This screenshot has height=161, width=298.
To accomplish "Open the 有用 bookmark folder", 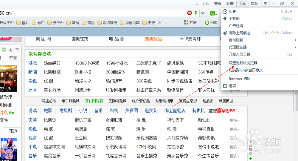I will [38, 23].
